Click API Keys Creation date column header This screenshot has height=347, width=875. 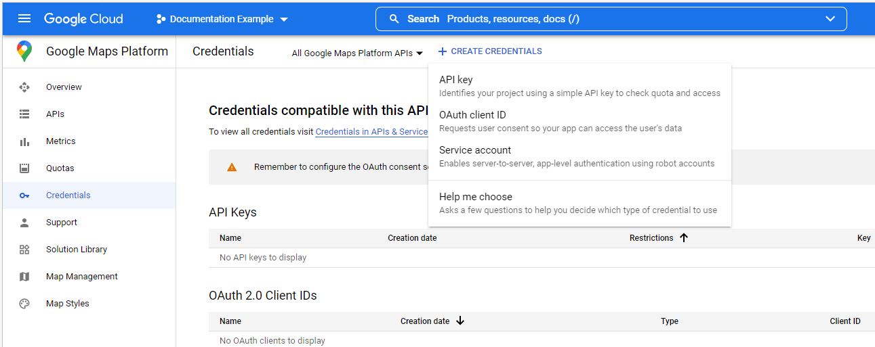pos(412,238)
